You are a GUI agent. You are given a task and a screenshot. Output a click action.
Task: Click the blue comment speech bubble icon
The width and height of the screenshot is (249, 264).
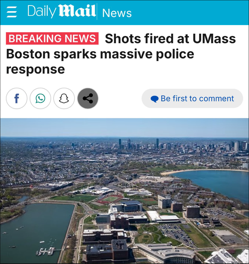point(154,99)
